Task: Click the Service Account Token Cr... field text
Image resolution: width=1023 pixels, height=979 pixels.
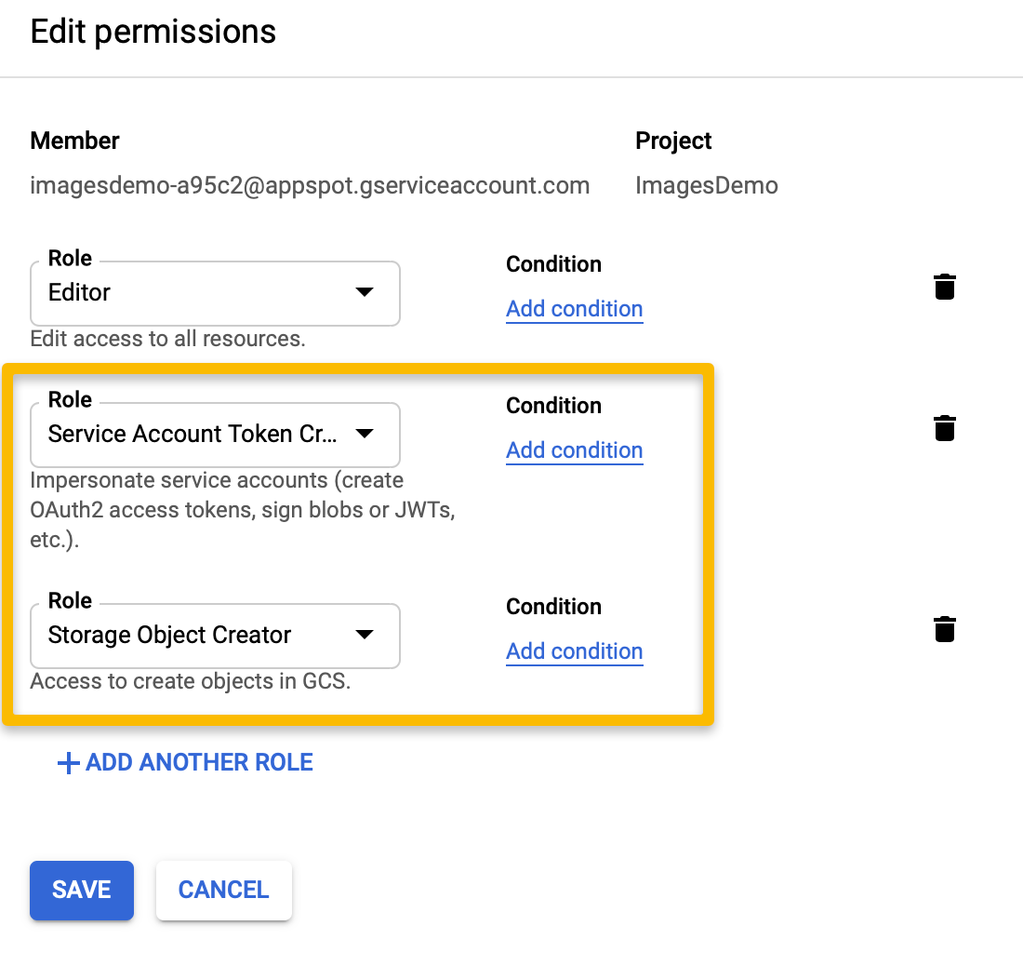Action: 193,434
